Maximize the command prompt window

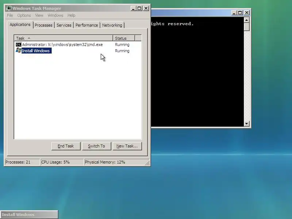coord(240,13)
